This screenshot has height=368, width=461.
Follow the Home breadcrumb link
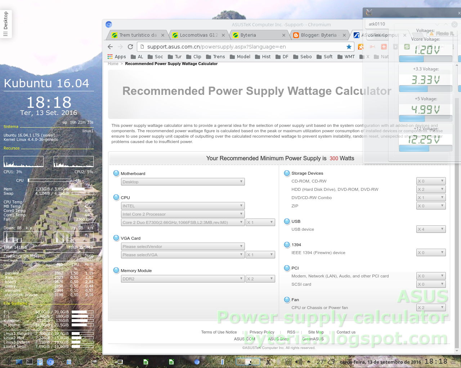pos(113,64)
